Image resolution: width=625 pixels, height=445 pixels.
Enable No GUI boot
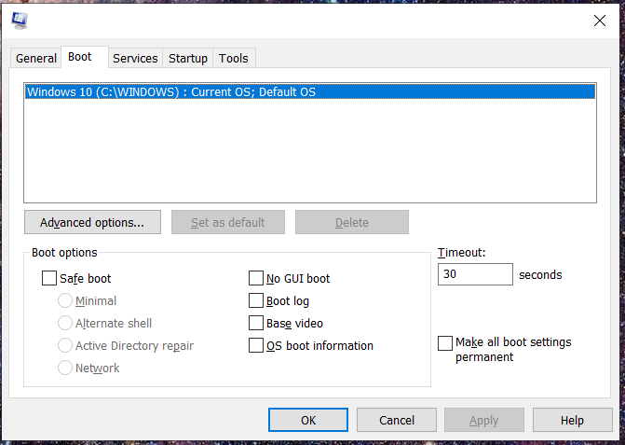pyautogui.click(x=256, y=278)
